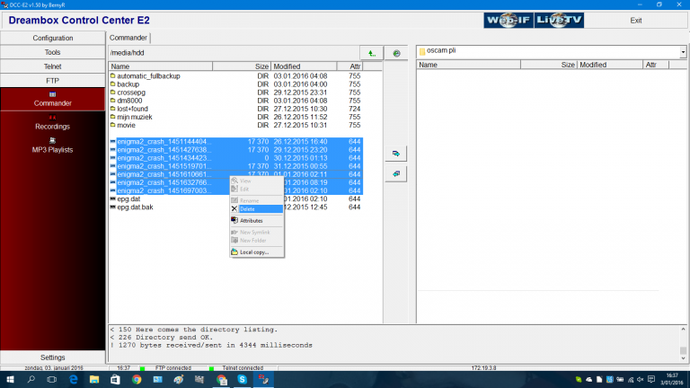
Task: Open the Configuration panel button
Action: pyautogui.click(x=52, y=38)
